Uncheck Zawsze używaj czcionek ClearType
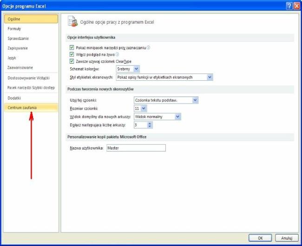 point(72,61)
